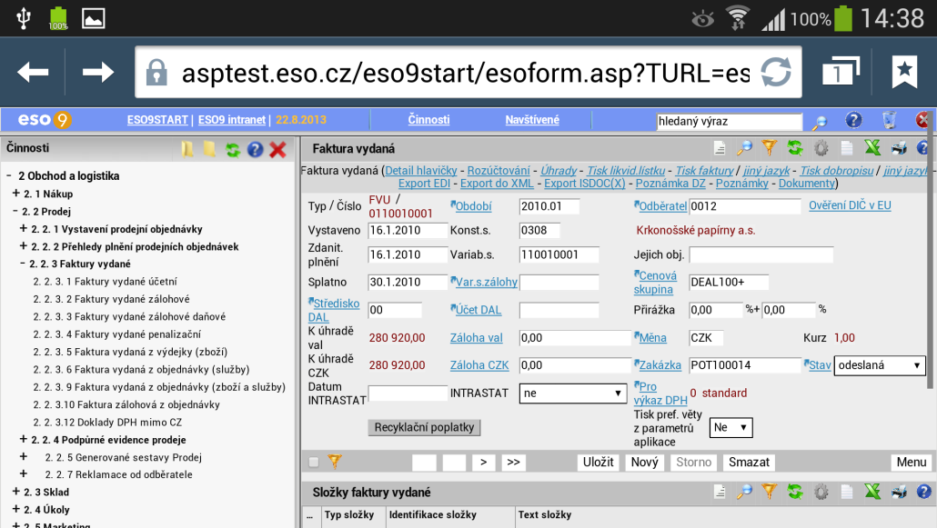The width and height of the screenshot is (937, 528).
Task: Refresh the Faktura vydaná form
Action: point(795,148)
